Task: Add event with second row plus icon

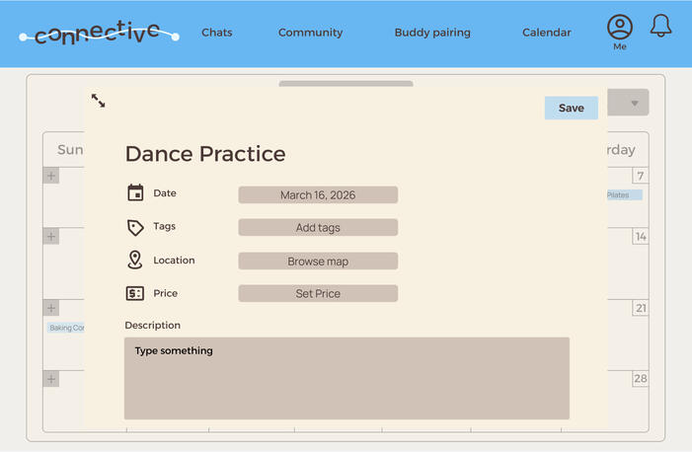Action: (51, 237)
